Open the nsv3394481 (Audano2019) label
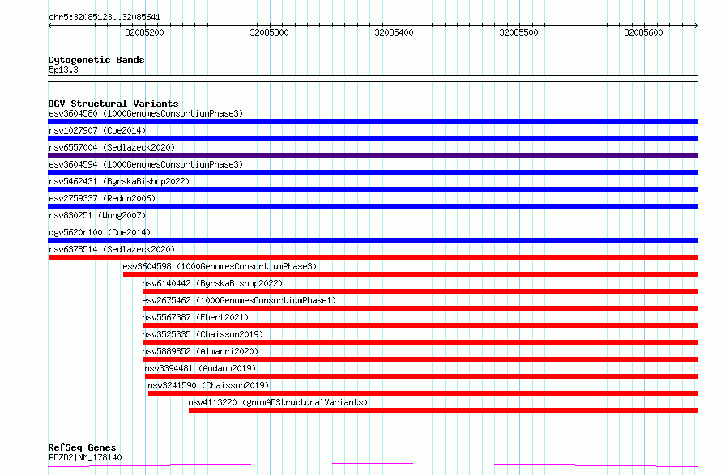This screenshot has width=721, height=475. [200, 368]
